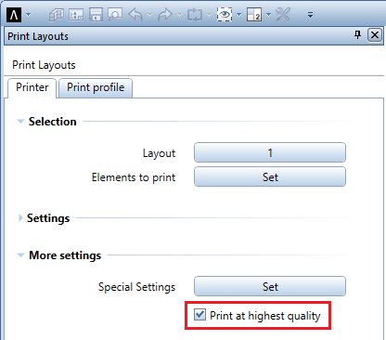Screen dimensions: 386x340
Task: Click the Layout button showing 1
Action: point(270,152)
